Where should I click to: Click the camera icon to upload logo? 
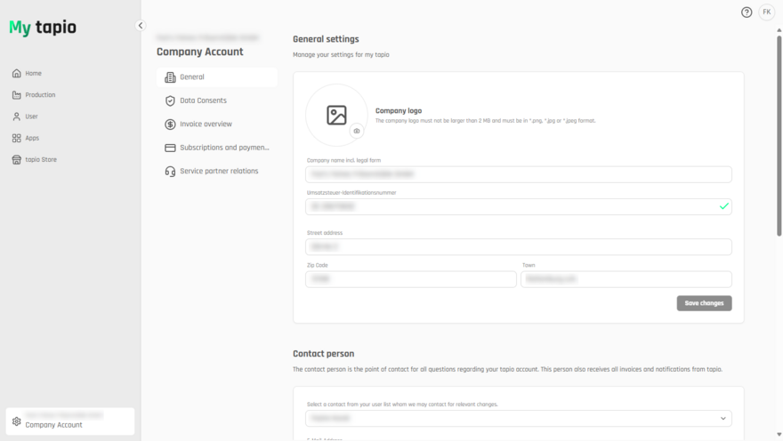pyautogui.click(x=357, y=131)
